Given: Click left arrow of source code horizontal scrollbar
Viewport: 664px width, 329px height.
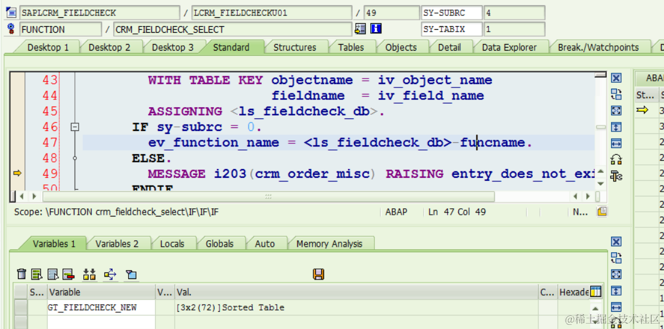Looking at the screenshot, I should coord(23,196).
